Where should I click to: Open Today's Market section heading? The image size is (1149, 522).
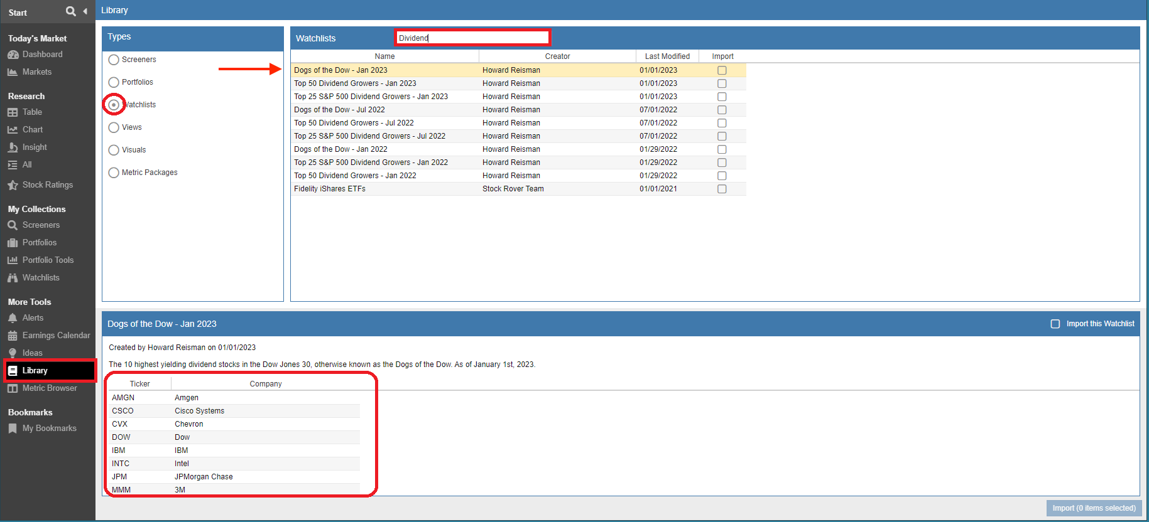point(37,38)
